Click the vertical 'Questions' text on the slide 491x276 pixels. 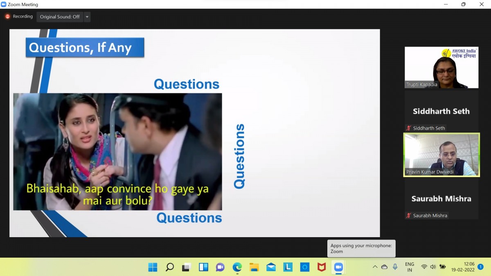(x=239, y=156)
